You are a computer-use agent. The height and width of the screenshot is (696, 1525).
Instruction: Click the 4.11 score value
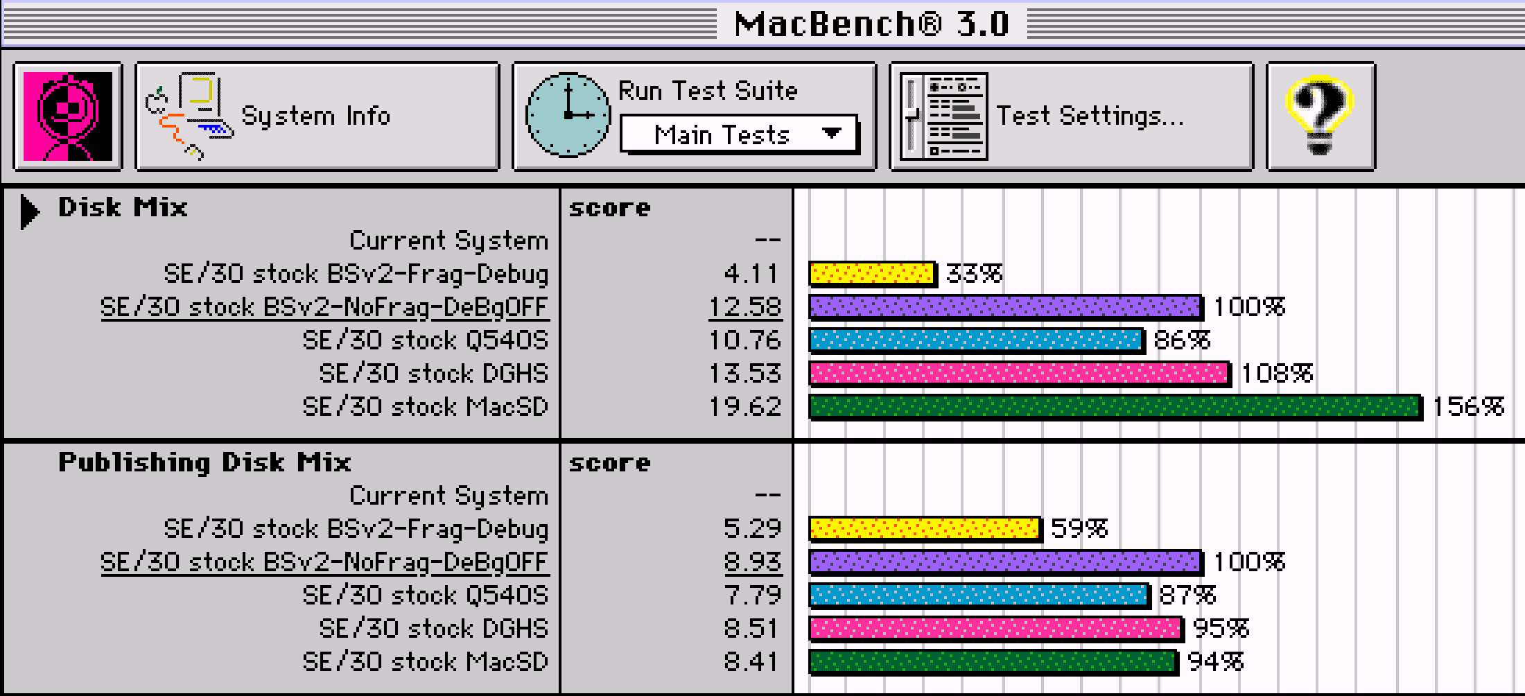coord(752,274)
